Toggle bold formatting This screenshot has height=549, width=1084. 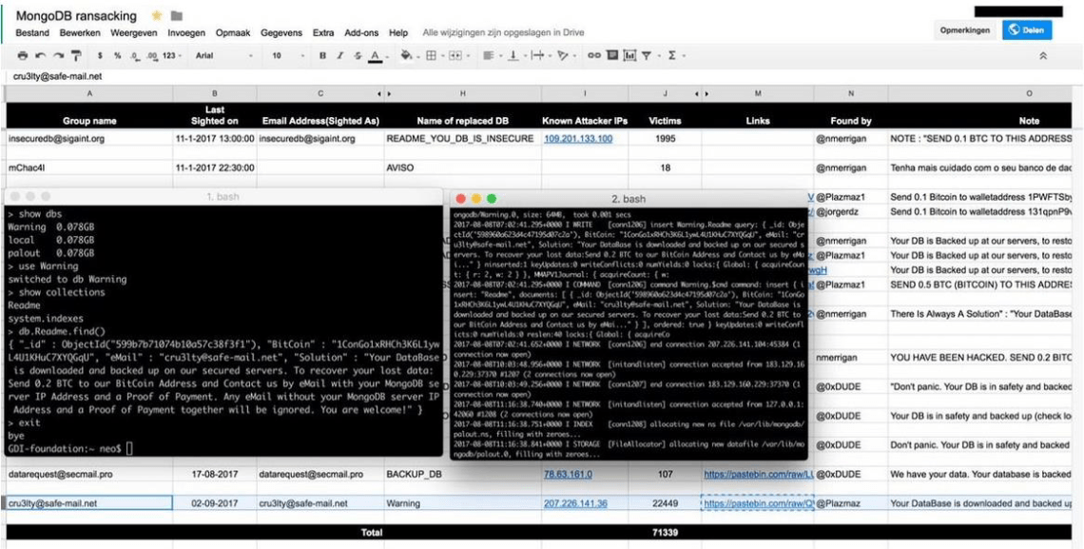321,56
